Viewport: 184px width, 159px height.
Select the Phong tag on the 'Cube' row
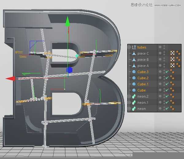point(172,90)
